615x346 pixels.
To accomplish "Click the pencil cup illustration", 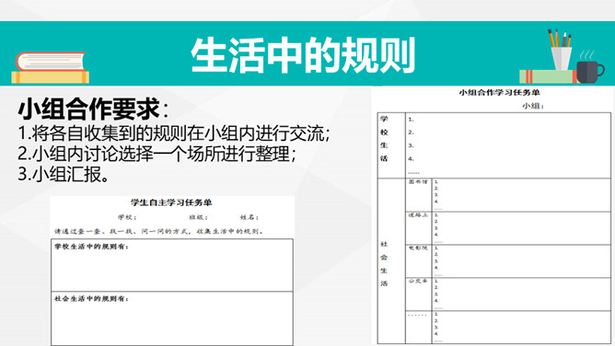I will 560,50.
